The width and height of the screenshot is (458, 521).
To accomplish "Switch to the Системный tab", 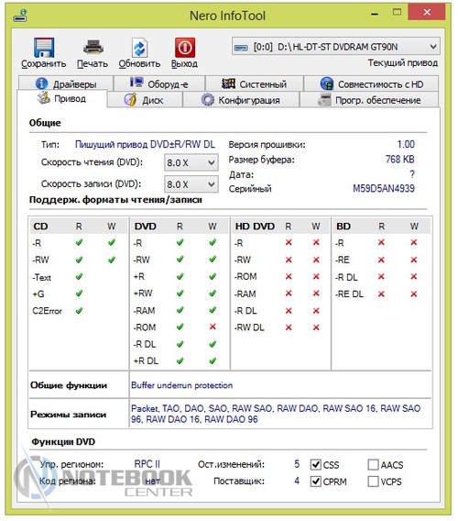I will [255, 83].
